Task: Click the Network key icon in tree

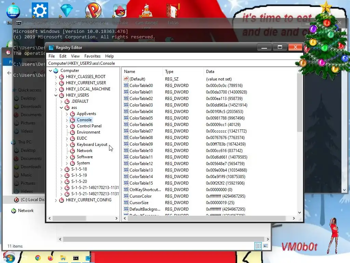Action: click(72, 151)
